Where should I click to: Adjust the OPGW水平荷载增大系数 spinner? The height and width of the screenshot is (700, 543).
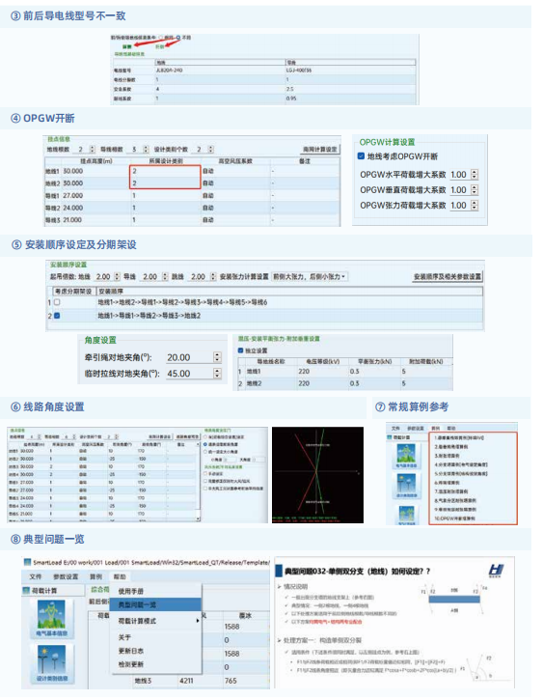tap(475, 175)
